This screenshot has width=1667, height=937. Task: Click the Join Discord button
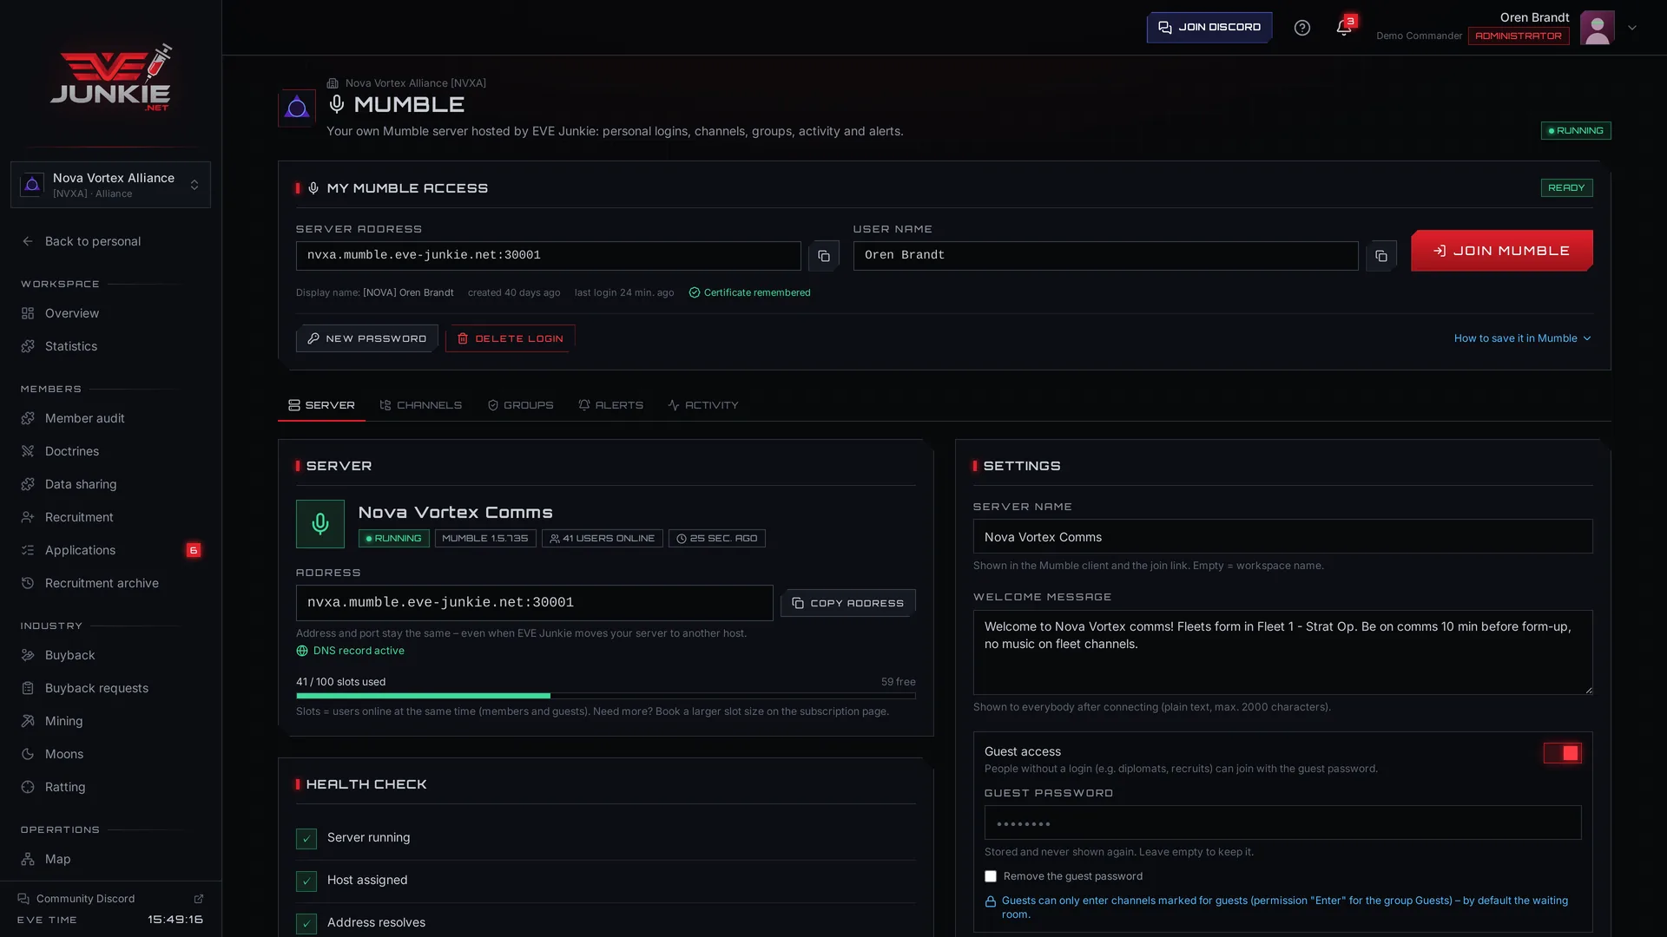pos(1209,28)
